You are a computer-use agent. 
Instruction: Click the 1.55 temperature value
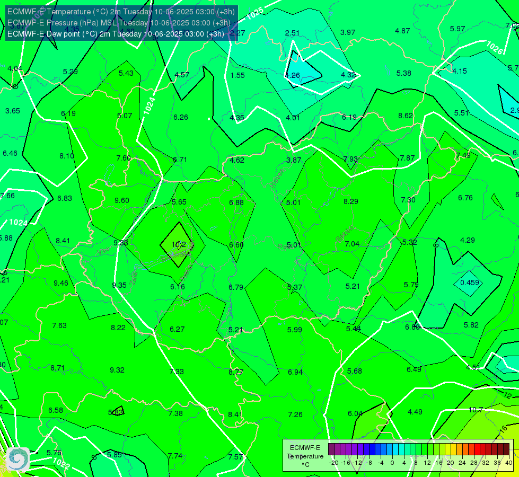(237, 75)
